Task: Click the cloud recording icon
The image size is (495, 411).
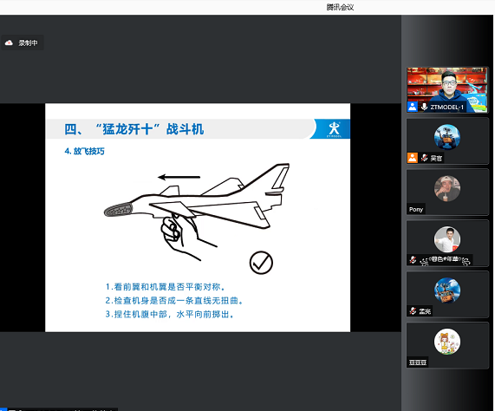Action: (x=9, y=42)
